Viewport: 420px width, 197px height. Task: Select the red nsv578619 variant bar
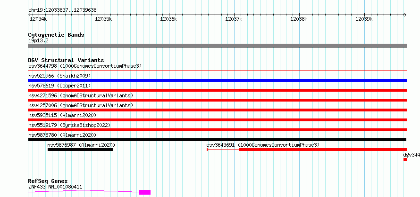[x=218, y=90]
